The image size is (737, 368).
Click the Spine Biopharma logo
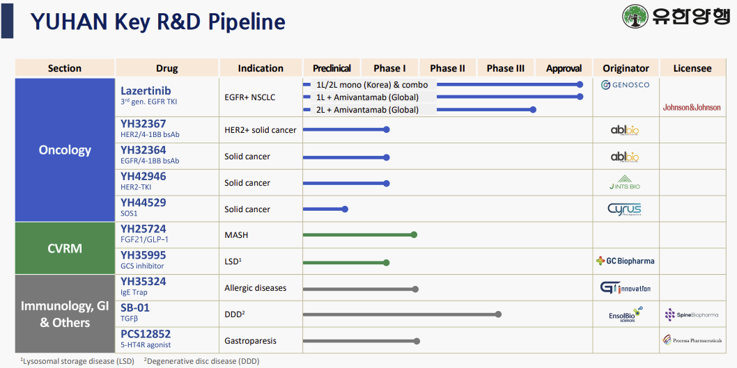[x=692, y=315]
